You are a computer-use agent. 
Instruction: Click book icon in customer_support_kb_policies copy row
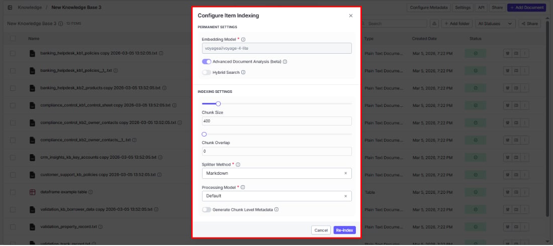(516, 175)
